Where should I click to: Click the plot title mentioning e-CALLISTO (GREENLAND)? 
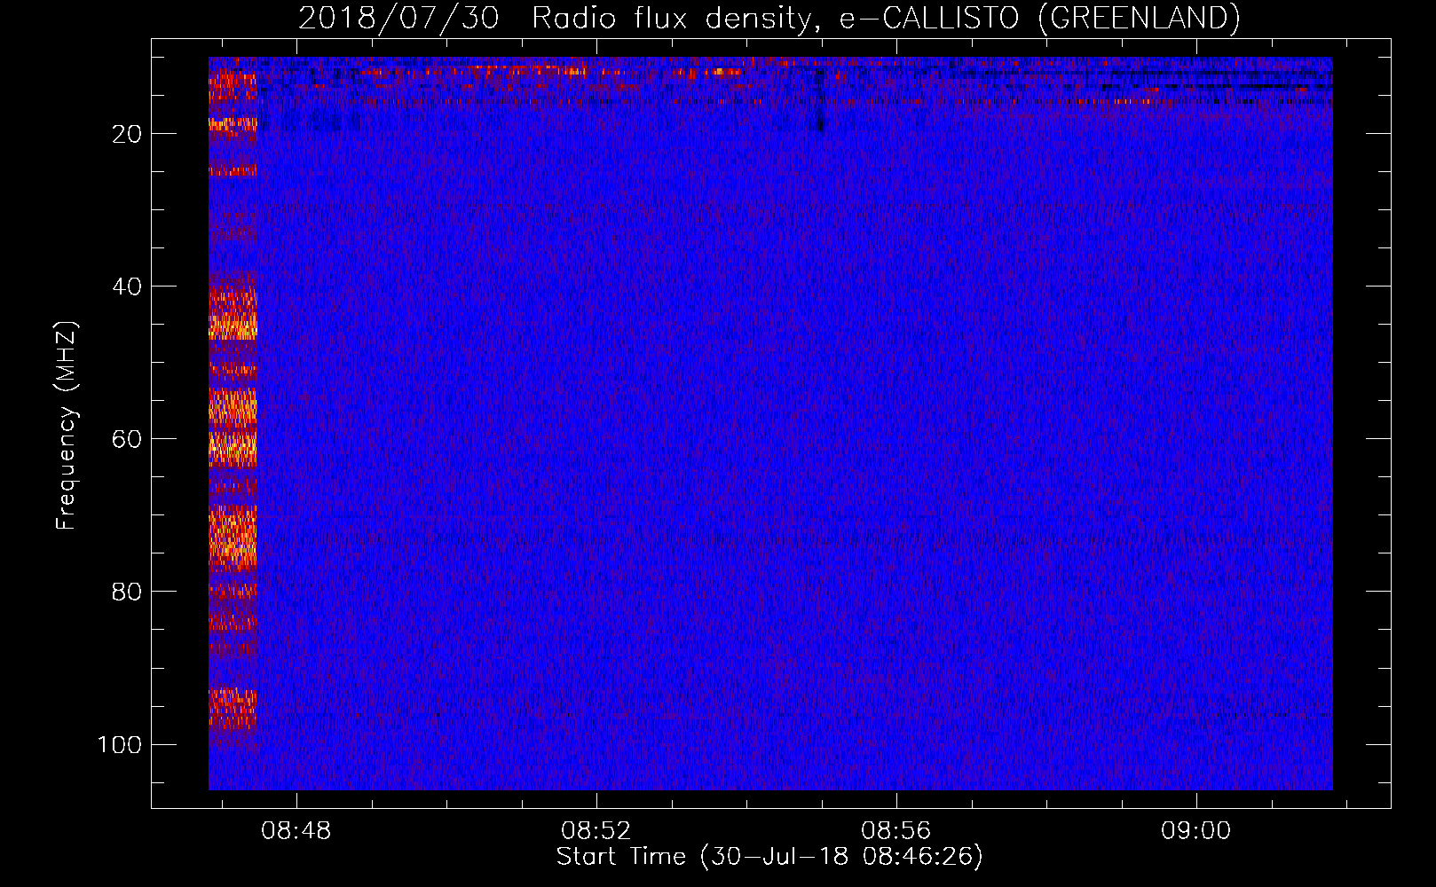click(x=769, y=18)
